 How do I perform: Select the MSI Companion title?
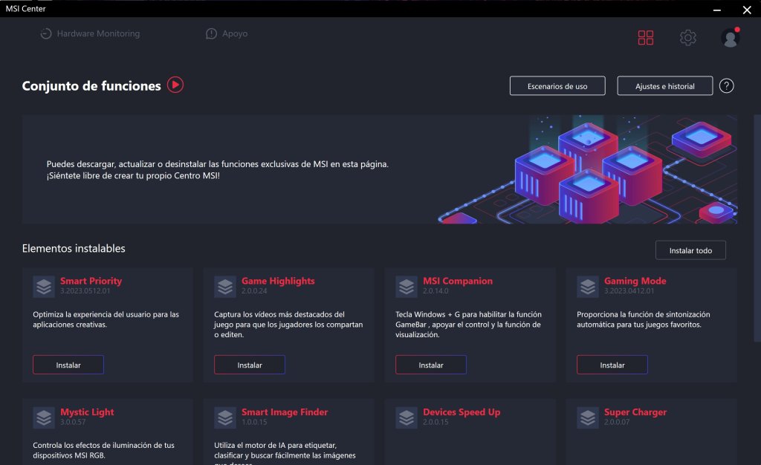pyautogui.click(x=458, y=281)
